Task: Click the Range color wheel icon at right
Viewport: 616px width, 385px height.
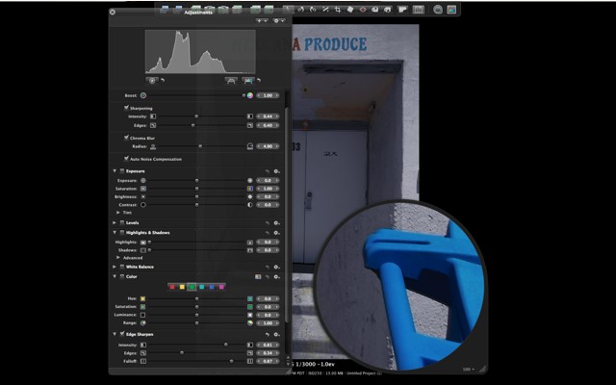Action: coord(250,323)
